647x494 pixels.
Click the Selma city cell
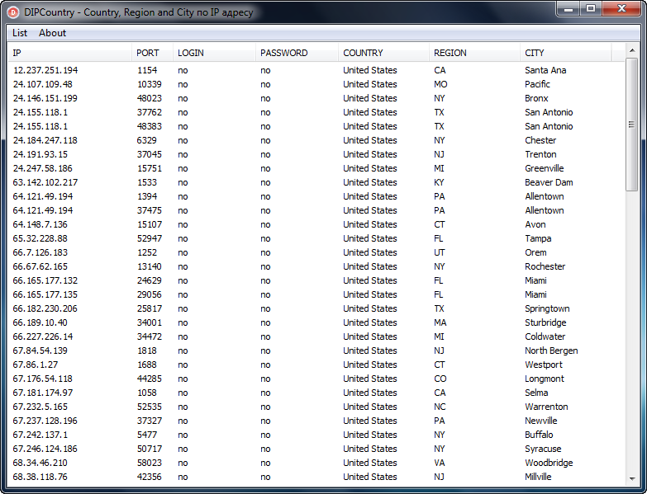pyautogui.click(x=536, y=393)
